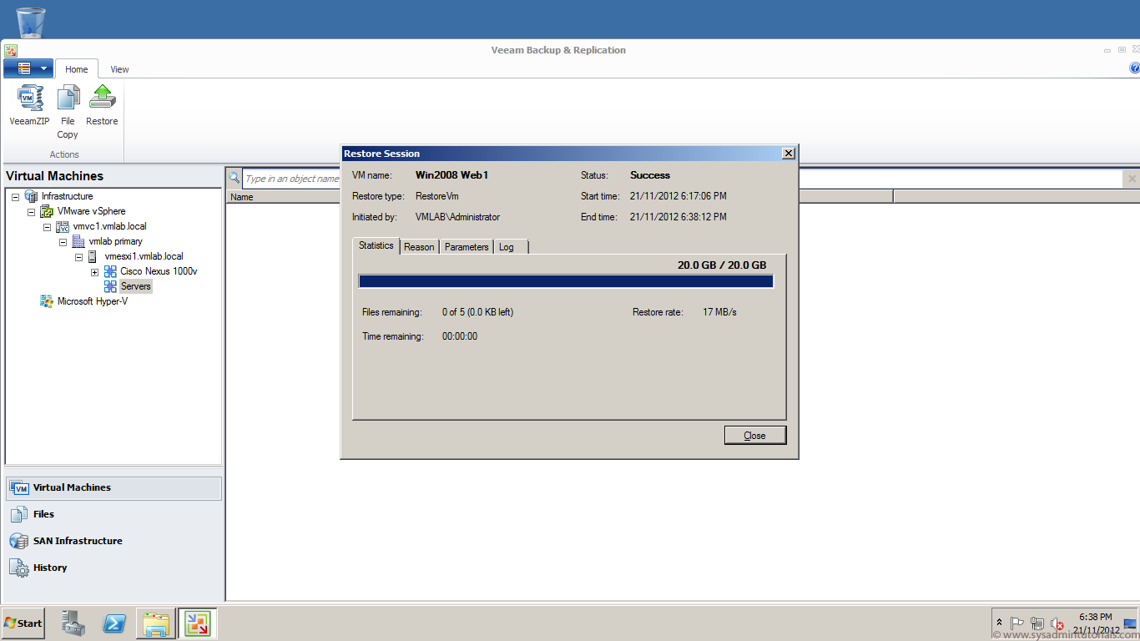Screen dimensions: 1140x641
Task: Open the Reason tab
Action: [419, 247]
